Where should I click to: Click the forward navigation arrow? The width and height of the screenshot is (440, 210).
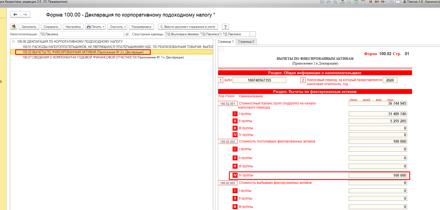(x=25, y=15)
